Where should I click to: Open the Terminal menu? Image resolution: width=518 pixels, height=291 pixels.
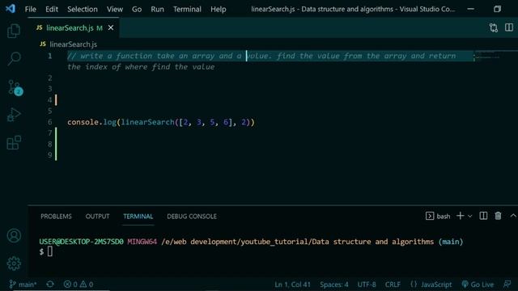click(187, 9)
